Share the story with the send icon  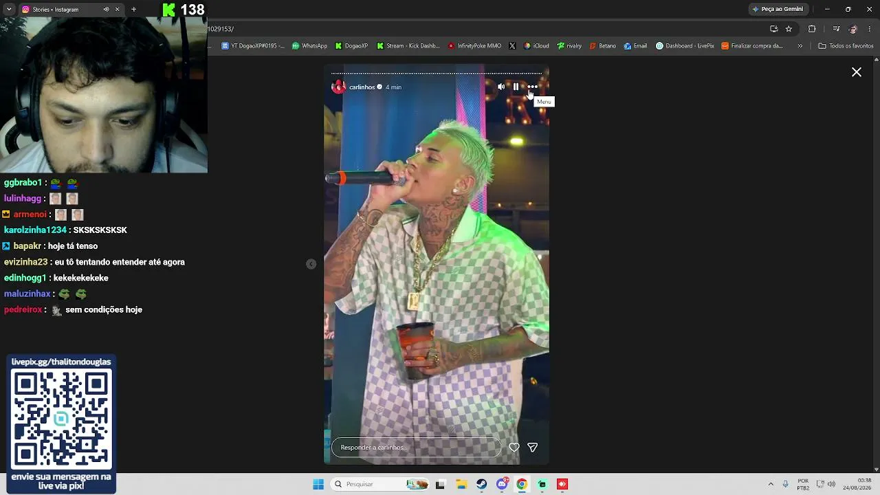[x=532, y=448]
